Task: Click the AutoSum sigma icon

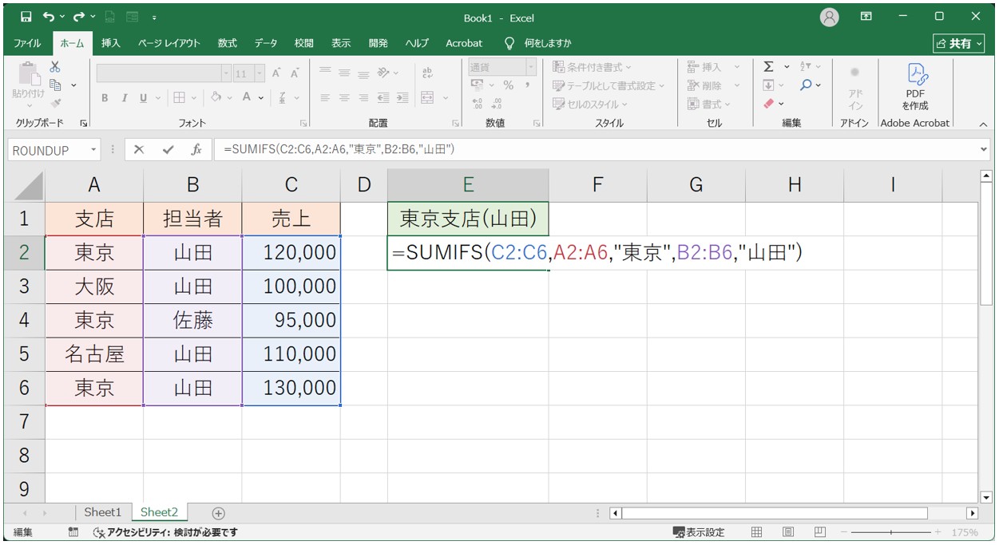Action: pyautogui.click(x=768, y=66)
